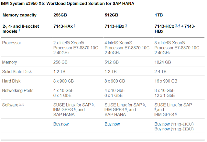Open footnote 2 beside 7143-HAx
The height and width of the screenshot is (142, 207).
coord(75,25)
